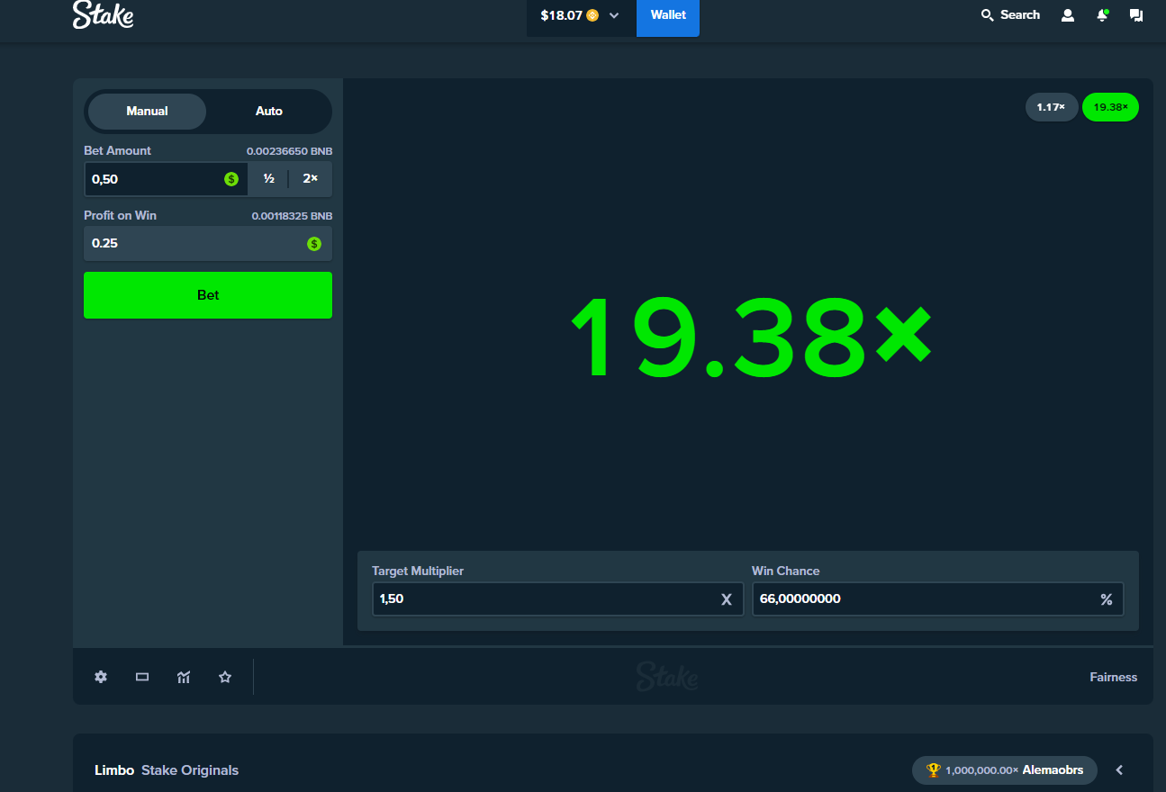The image size is (1166, 792).
Task: Open game settings gear icon
Action: [x=101, y=677]
